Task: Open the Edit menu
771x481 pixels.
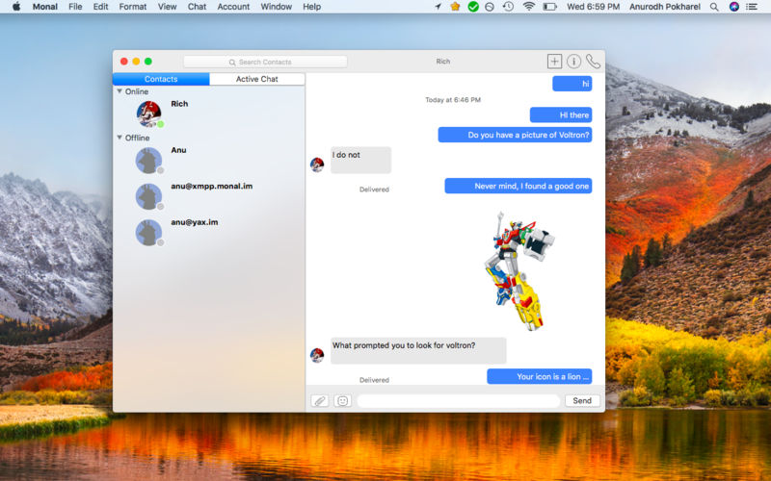Action: point(100,7)
